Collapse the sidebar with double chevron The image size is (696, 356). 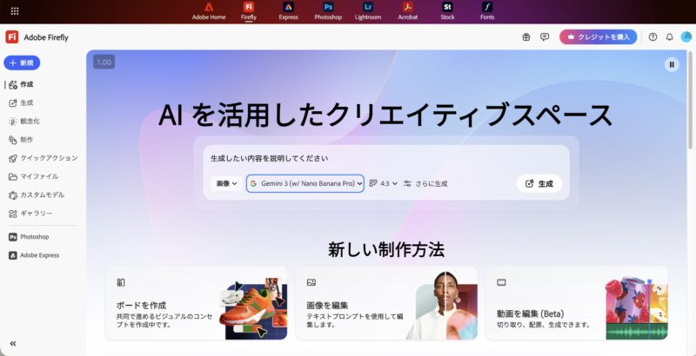click(13, 343)
